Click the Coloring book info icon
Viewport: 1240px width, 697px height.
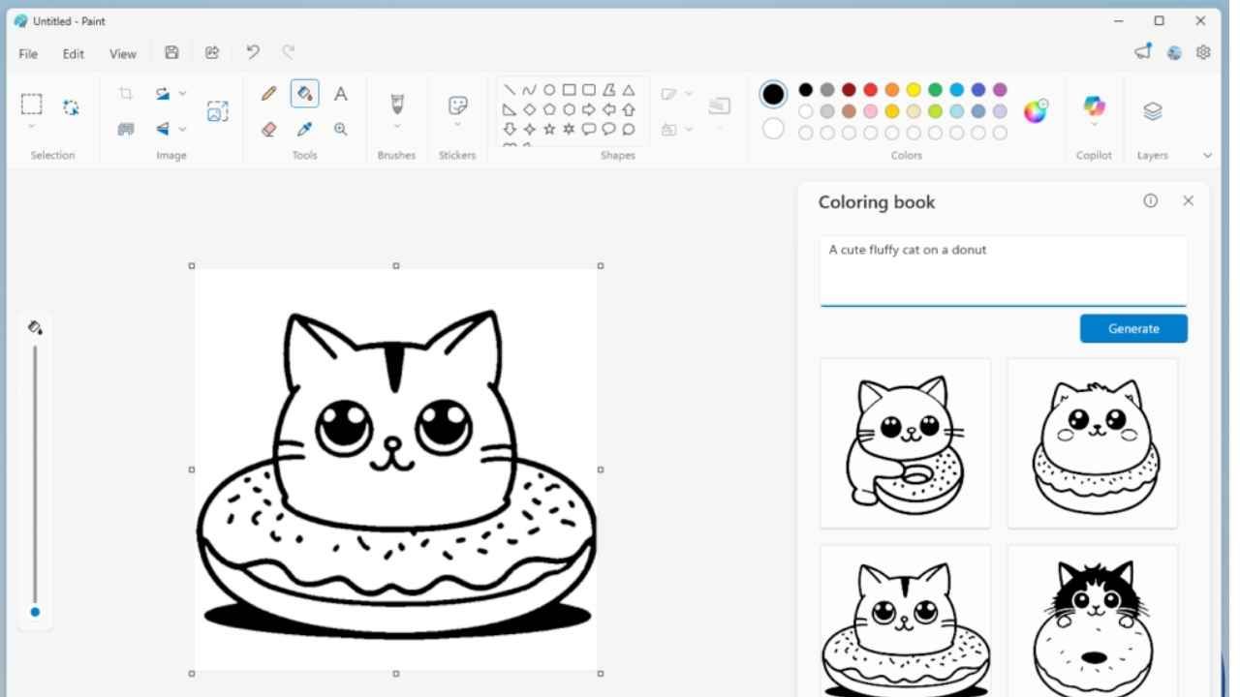(x=1150, y=200)
